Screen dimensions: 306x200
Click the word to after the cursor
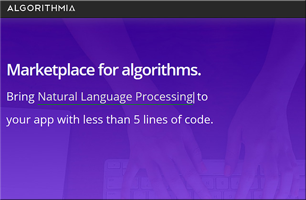point(202,97)
